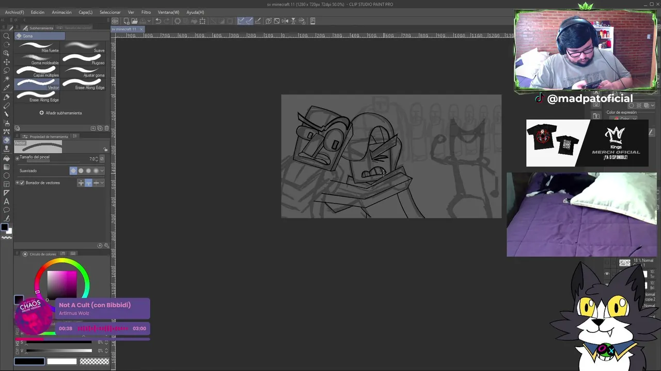The height and width of the screenshot is (371, 661).
Task: Click Añadir subherramienta button
Action: click(61, 113)
